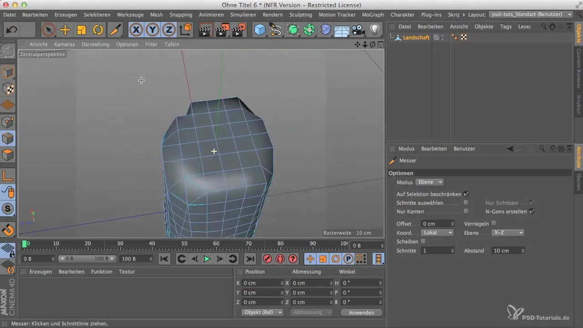Open the viewport Kameras menu
The width and height of the screenshot is (583, 328).
point(64,44)
